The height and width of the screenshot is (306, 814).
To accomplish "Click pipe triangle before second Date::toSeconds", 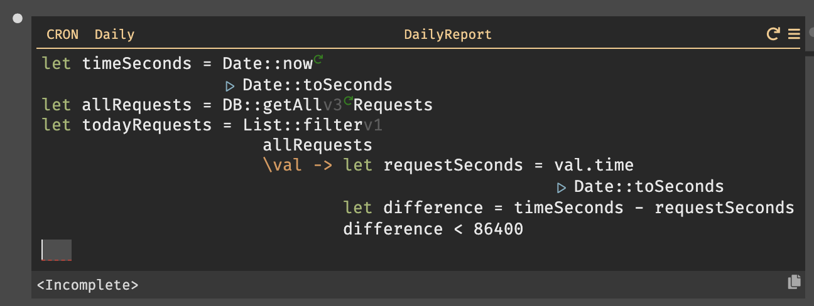I will click(561, 187).
